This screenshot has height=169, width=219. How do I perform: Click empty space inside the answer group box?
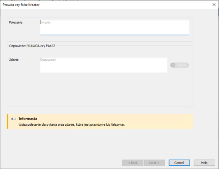[100, 89]
